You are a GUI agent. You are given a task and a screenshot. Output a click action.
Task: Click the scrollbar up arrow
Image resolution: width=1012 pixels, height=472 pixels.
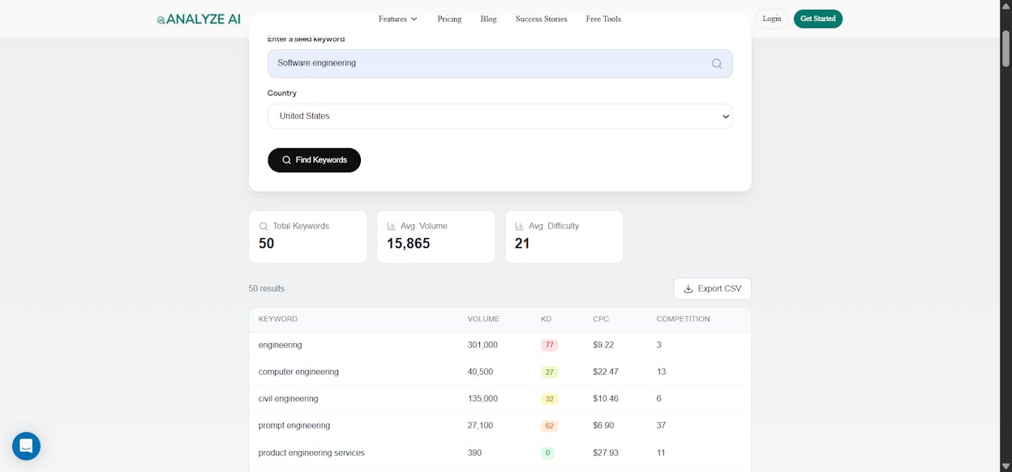pyautogui.click(x=1006, y=6)
